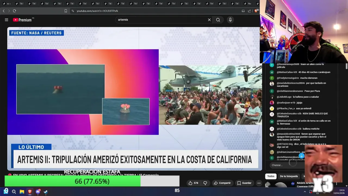This screenshot has height=196, width=348.
Task: Jump to newest chat with the blue down arrow
Action: coord(302,156)
